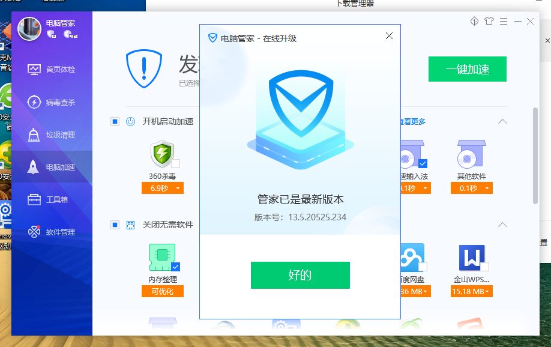Viewport: 551px width, 347px height.
Task: Open the 百度网盘 36 MB dropdown
Action: click(416, 291)
